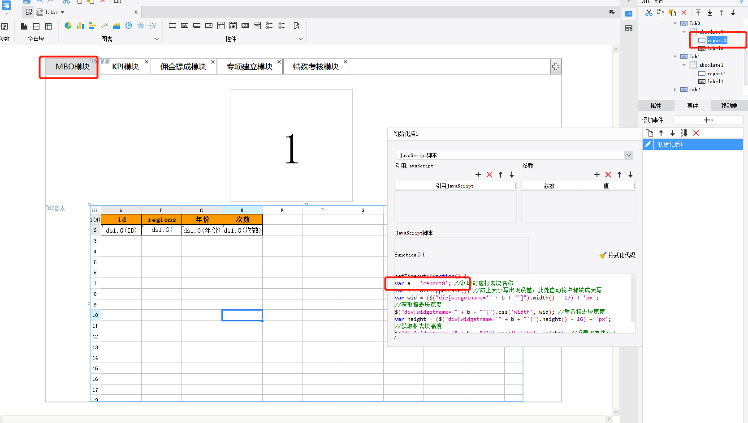Collapse the absolute1 tree node

click(x=684, y=65)
